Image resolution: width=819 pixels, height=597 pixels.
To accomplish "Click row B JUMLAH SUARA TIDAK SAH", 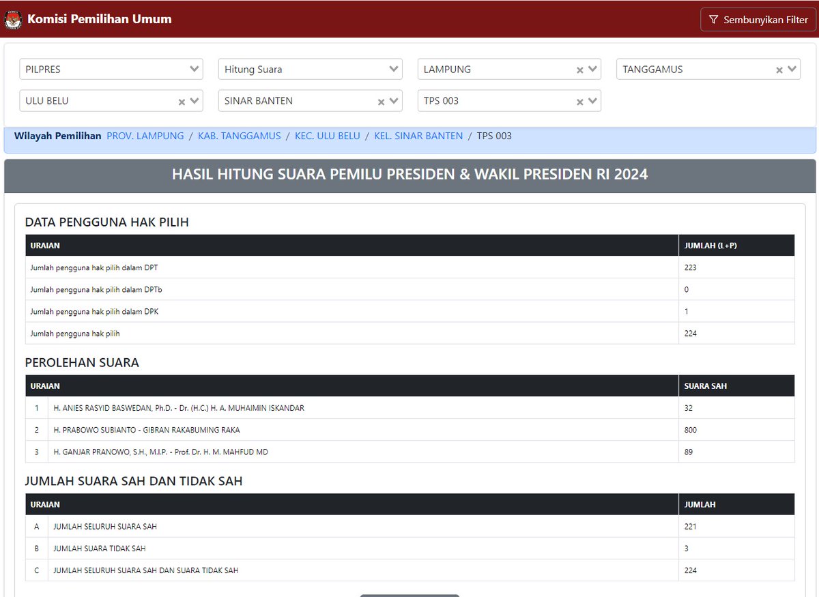I will [410, 549].
